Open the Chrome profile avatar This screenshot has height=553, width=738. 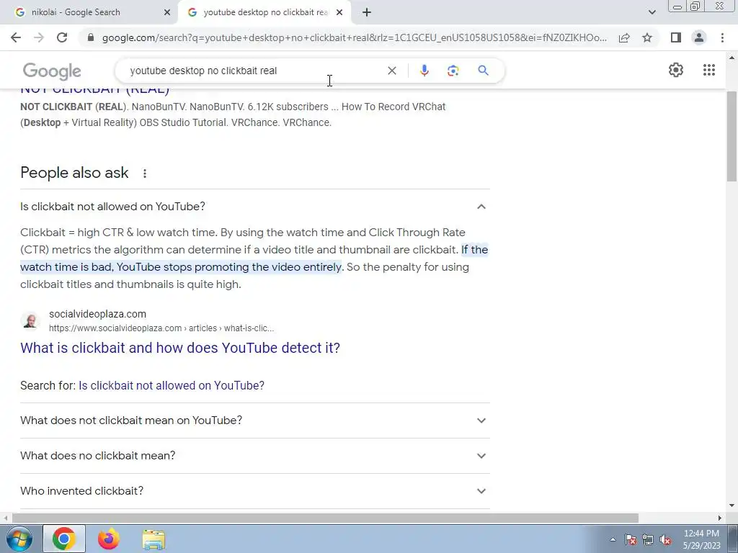click(699, 37)
